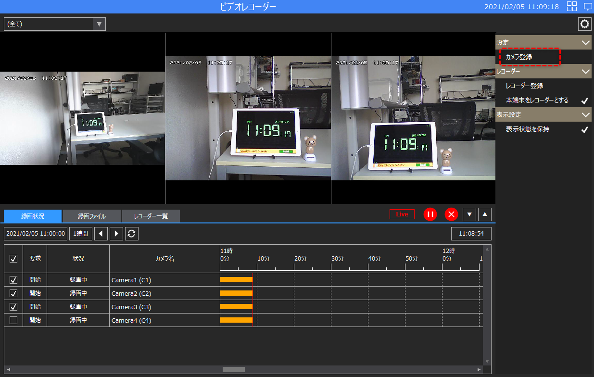
Task: Switch to the 録画ファイル tab
Action: click(x=91, y=216)
